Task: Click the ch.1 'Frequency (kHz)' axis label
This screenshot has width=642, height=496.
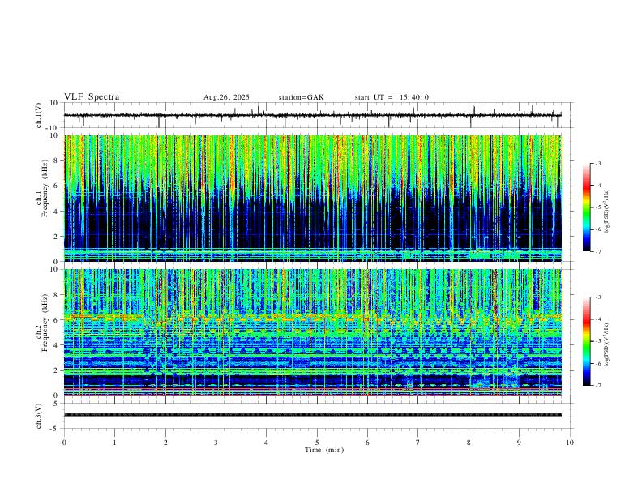Action: (x=45, y=188)
